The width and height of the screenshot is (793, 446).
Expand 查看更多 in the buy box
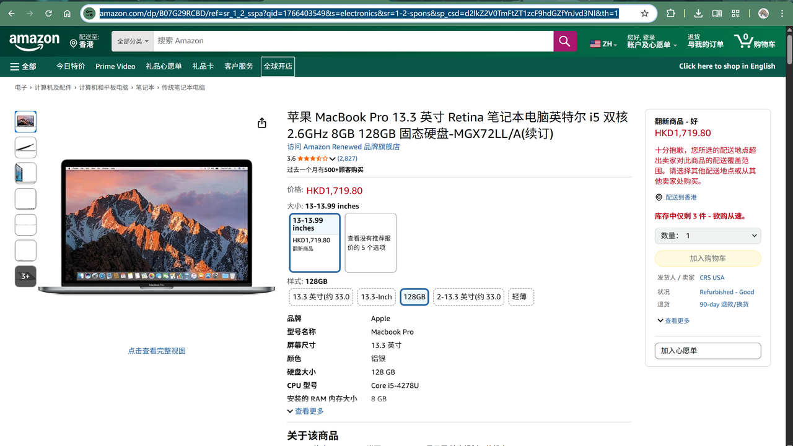(x=673, y=320)
